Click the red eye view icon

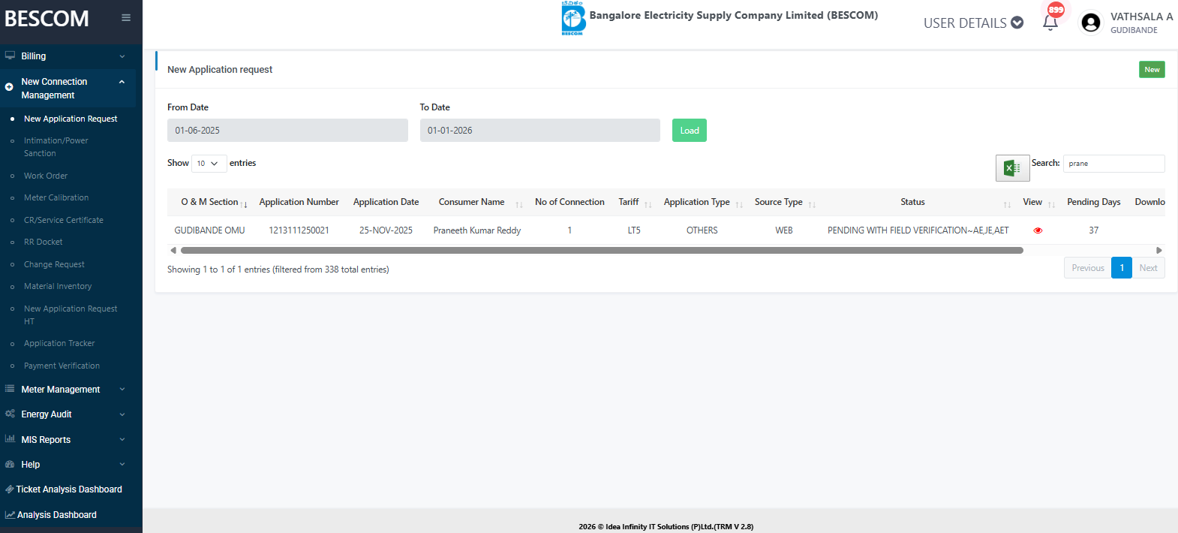pos(1038,230)
